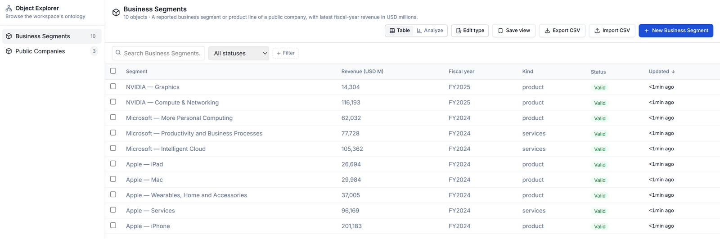
Task: Select checkbox for Microsoft — Productivity and Business Processes
Action: tap(113, 133)
